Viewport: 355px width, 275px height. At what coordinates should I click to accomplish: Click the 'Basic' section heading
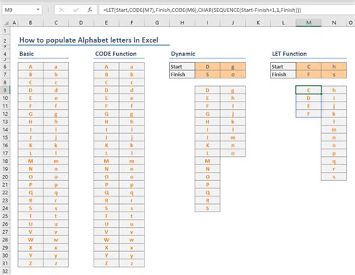(26, 54)
